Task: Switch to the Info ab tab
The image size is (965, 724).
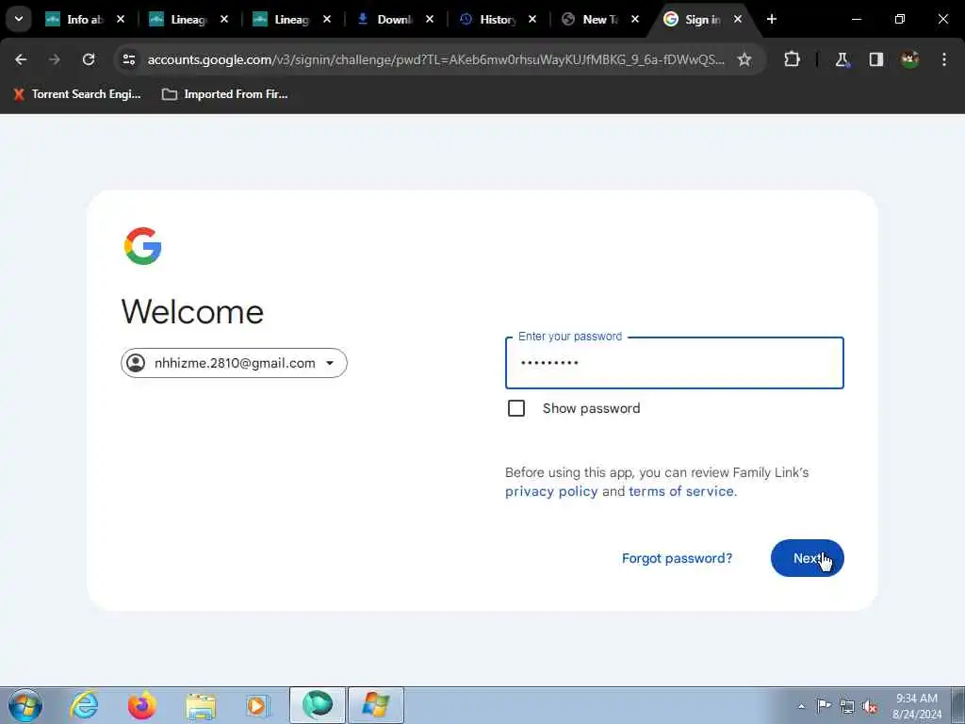Action: [77, 19]
